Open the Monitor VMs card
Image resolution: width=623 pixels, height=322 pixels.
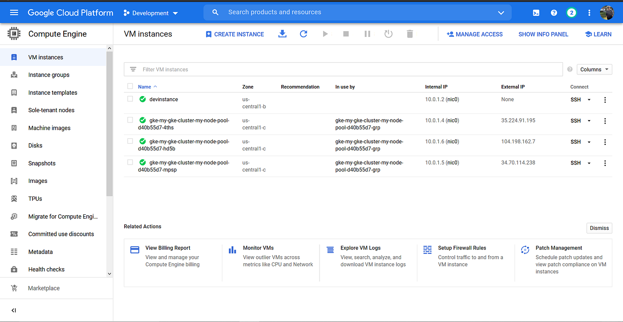pyautogui.click(x=271, y=262)
